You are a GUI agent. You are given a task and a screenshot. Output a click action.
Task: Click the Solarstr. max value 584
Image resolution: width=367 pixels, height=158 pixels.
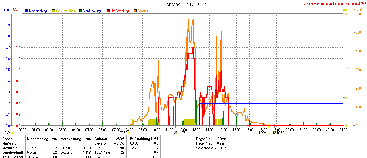[122, 148]
